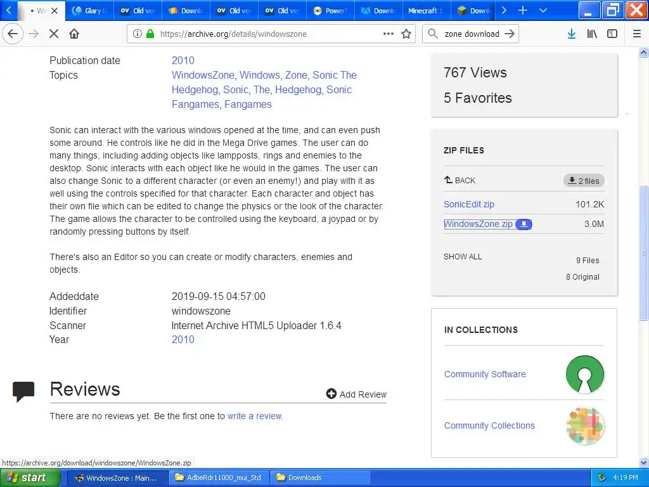Open the 8 Original files link
Viewport: 649px width, 487px height.
(x=582, y=277)
